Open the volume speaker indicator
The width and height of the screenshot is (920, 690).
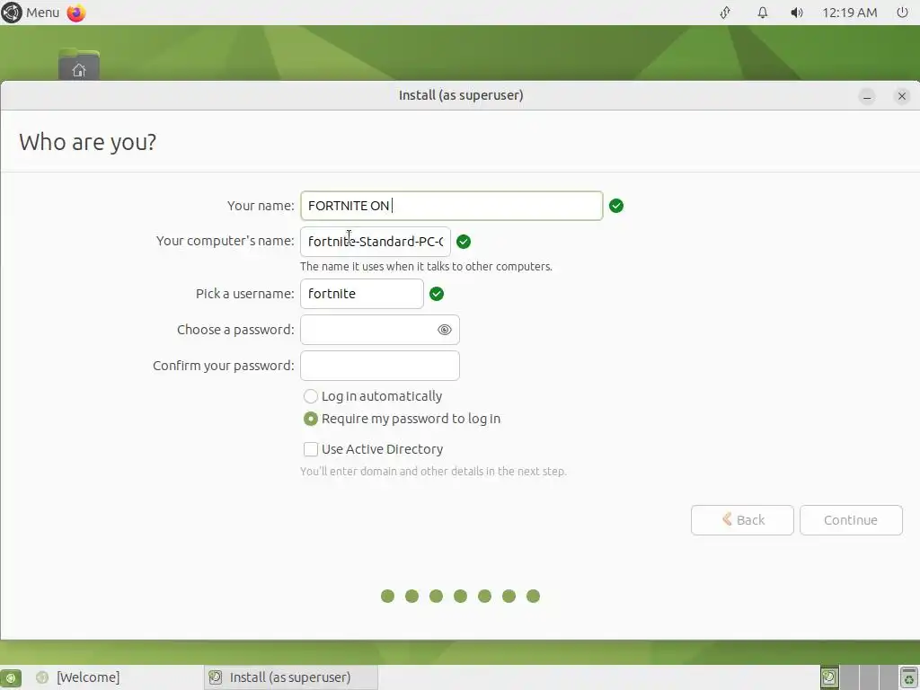click(x=796, y=13)
